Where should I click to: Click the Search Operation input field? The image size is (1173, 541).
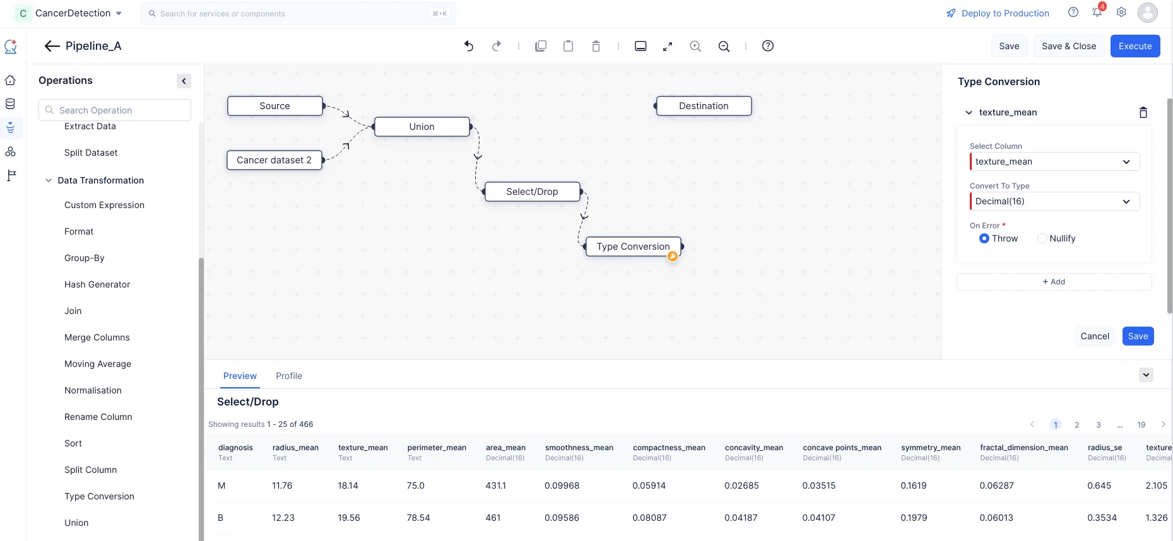click(115, 110)
